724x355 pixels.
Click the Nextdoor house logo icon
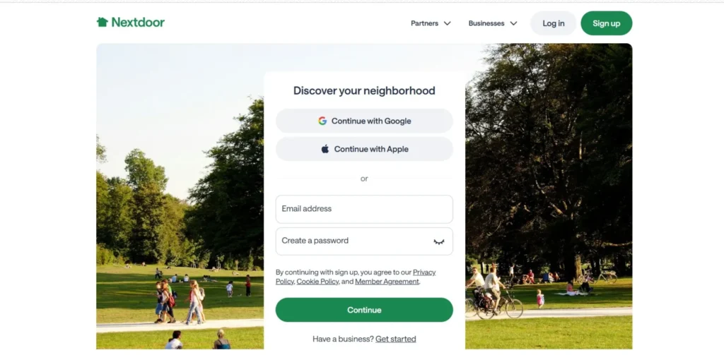click(102, 22)
